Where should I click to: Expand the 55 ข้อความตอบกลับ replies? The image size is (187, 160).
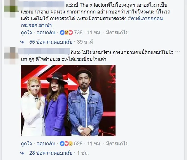click(51, 42)
